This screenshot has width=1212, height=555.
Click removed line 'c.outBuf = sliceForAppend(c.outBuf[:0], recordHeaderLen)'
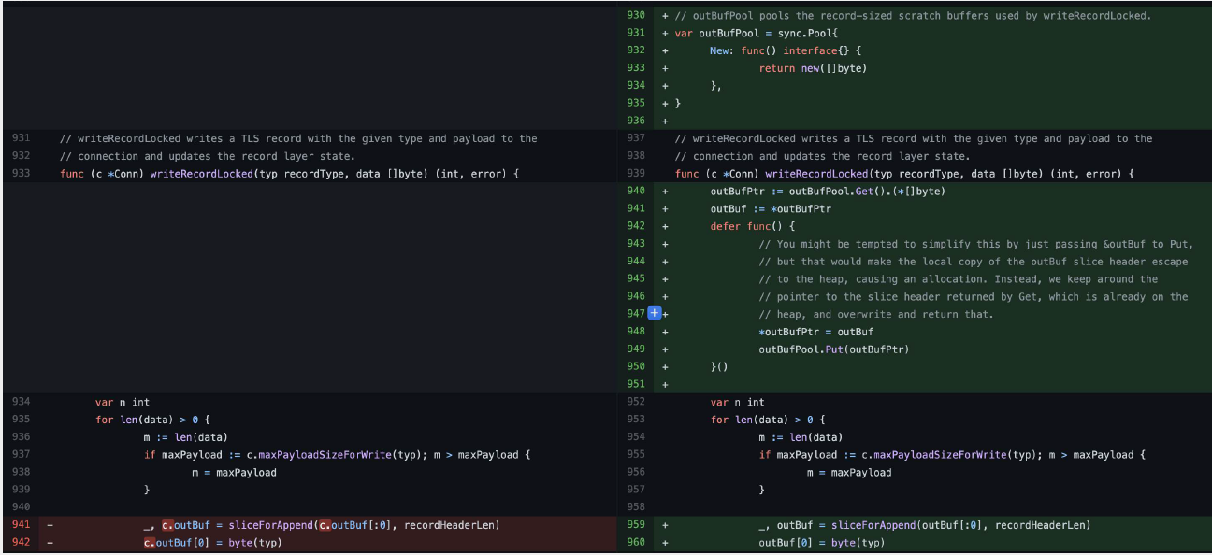click(322, 525)
